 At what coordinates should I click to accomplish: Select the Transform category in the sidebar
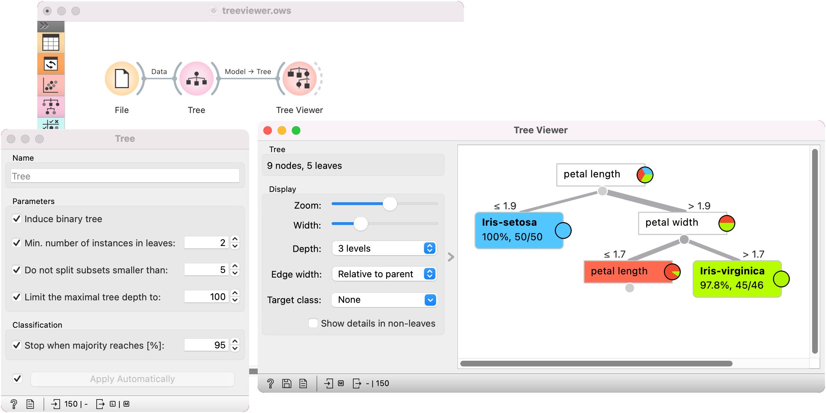coord(51,64)
